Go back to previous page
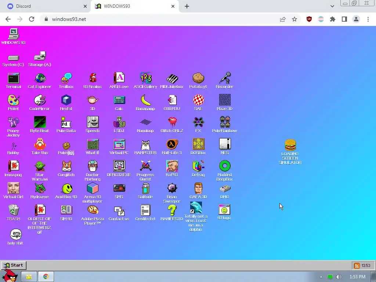The image size is (376, 282). (x=8, y=19)
